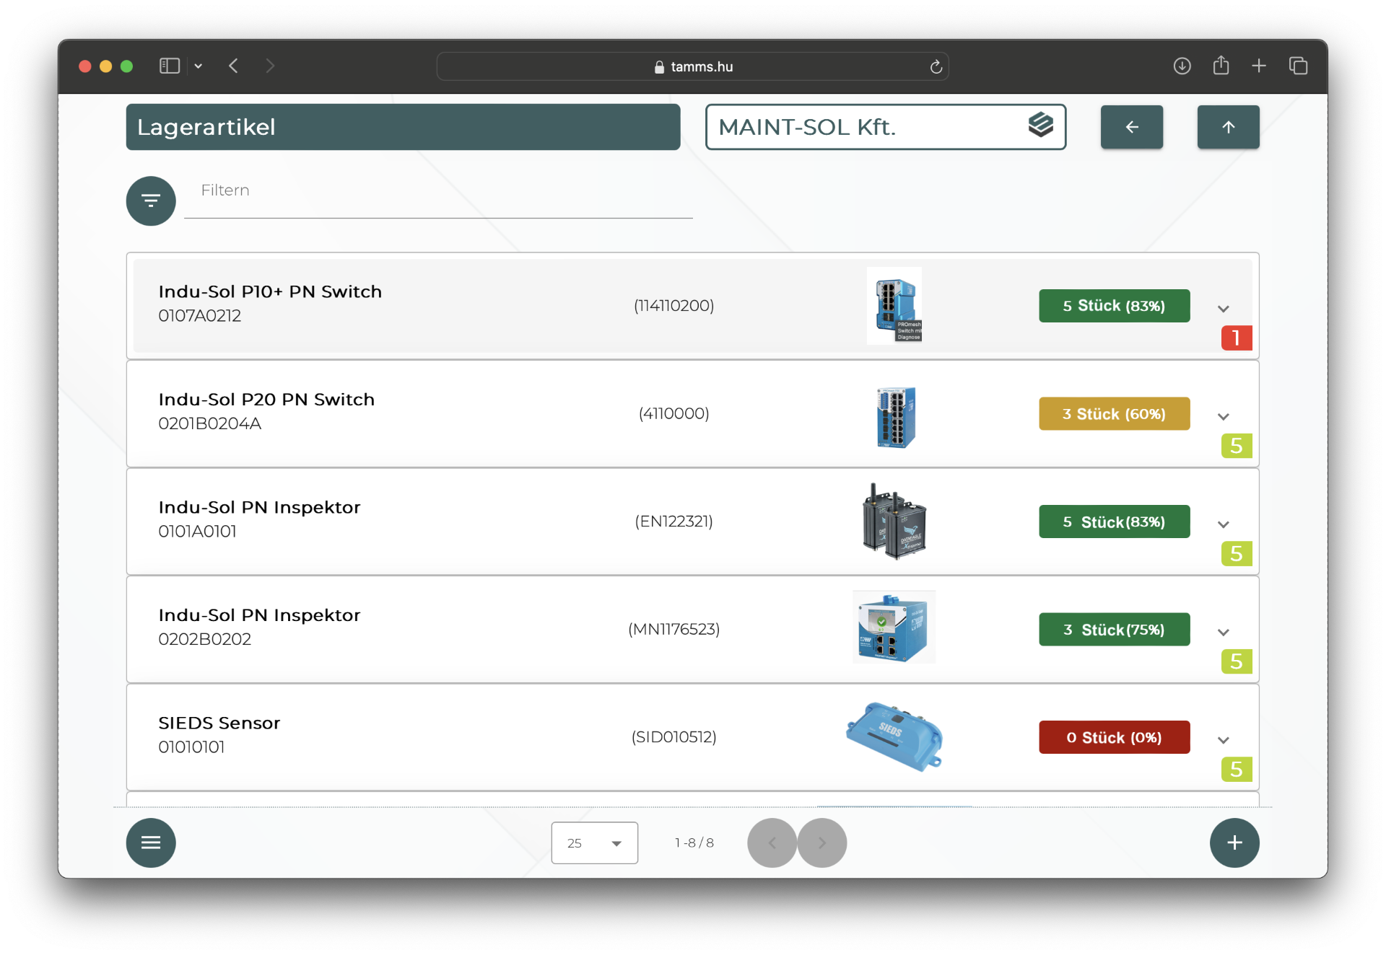This screenshot has height=955, width=1386.
Task: Select the SIEDS Sensor title
Action: coord(219,723)
